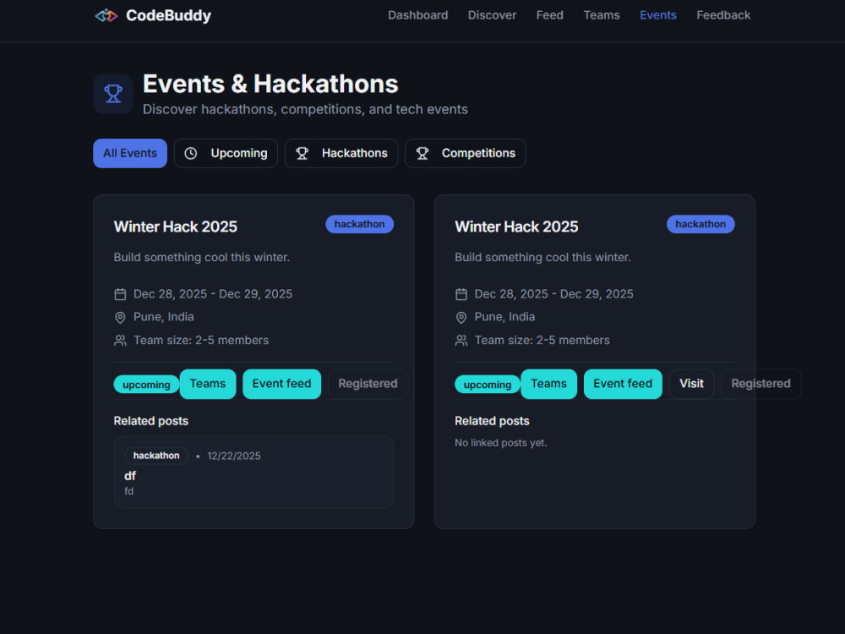Click upcoming status badge beside Visit button

pyautogui.click(x=488, y=385)
